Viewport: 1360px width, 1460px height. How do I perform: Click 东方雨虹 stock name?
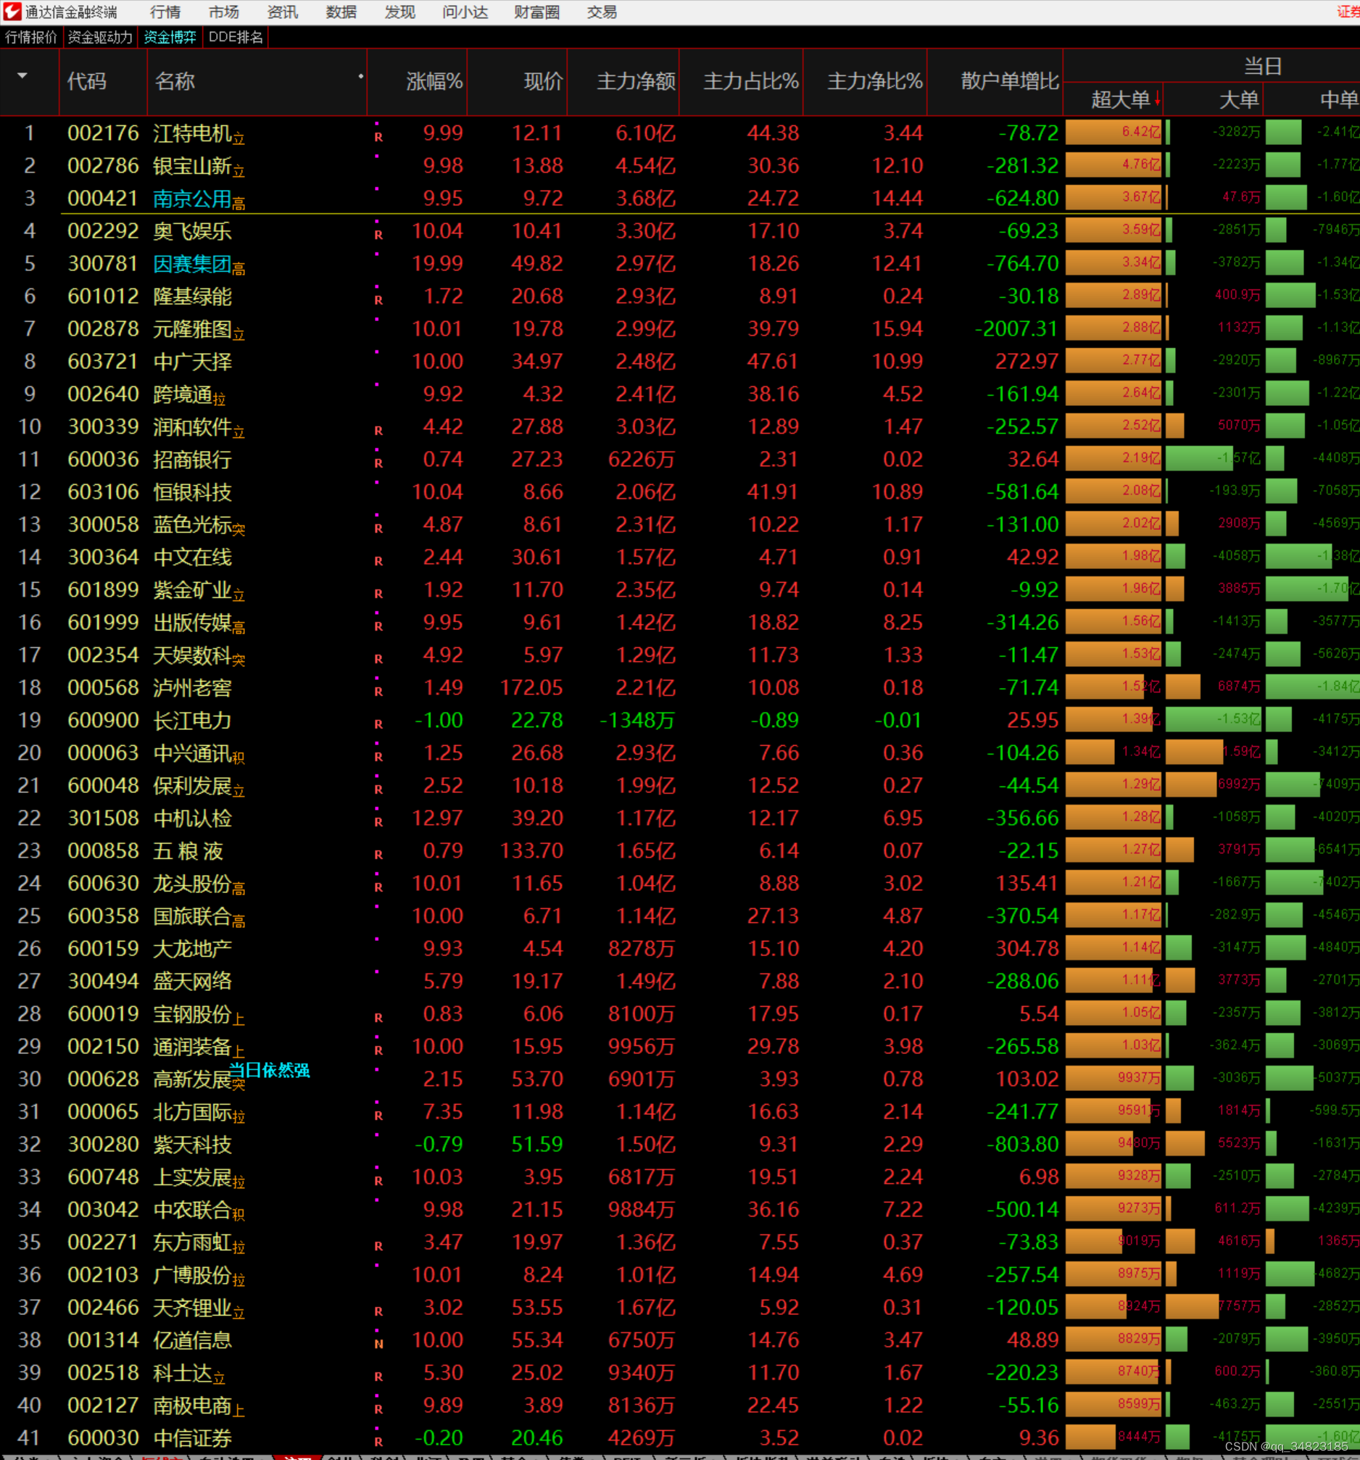tap(192, 1243)
